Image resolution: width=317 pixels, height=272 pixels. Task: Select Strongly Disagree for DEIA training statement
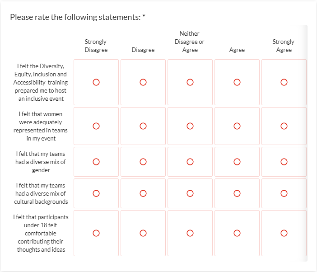pyautogui.click(x=96, y=82)
